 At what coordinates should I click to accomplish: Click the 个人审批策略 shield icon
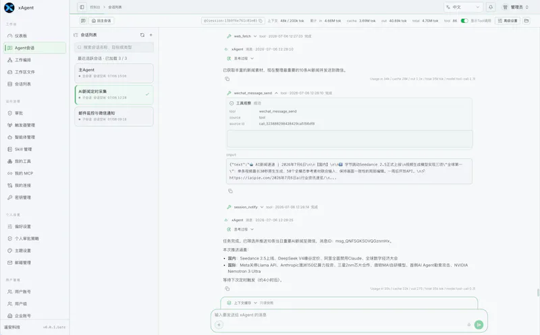[9, 239]
